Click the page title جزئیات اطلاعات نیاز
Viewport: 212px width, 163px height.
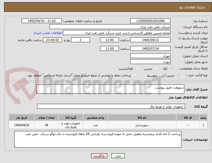(192, 7)
